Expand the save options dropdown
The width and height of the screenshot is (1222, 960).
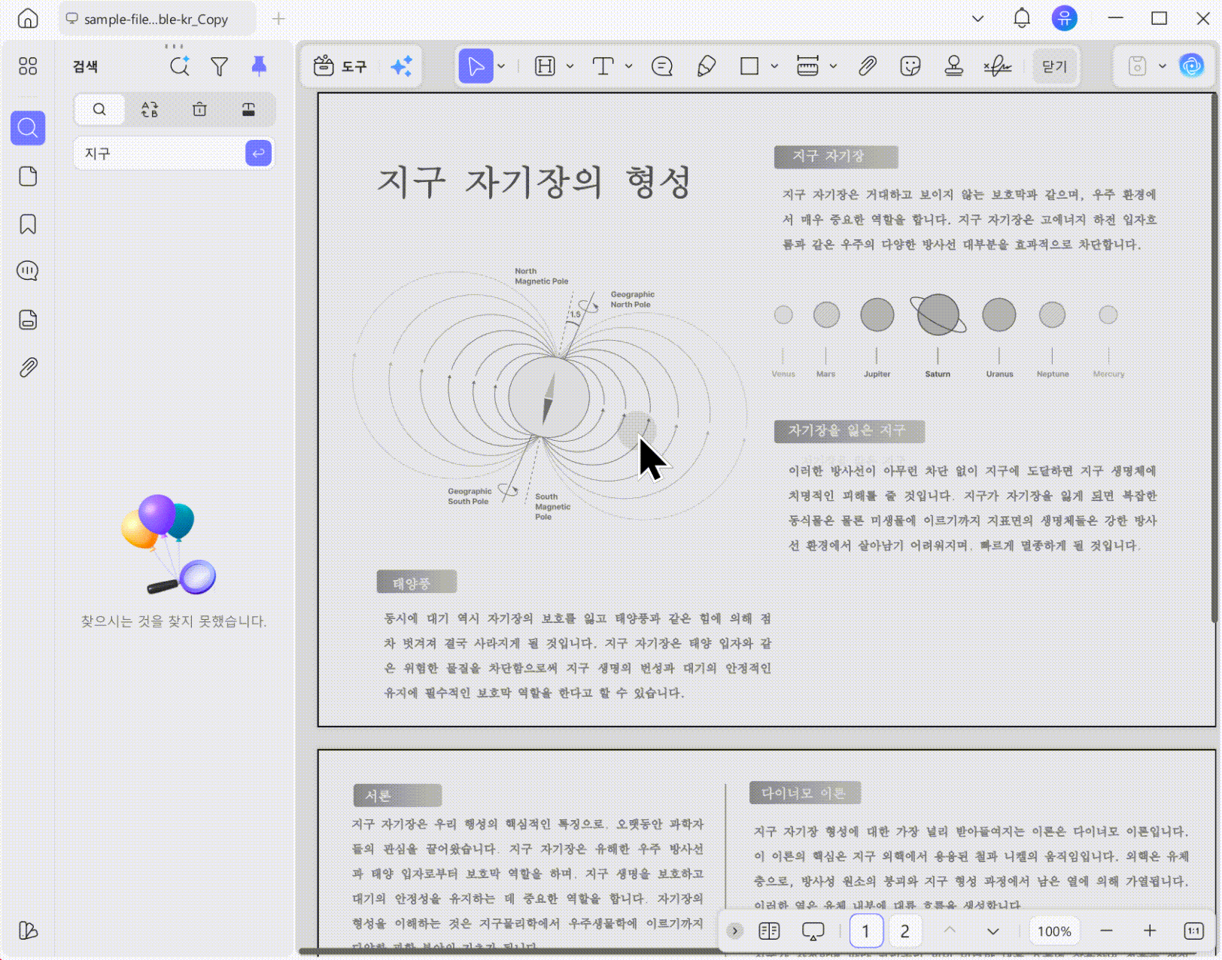(1163, 66)
